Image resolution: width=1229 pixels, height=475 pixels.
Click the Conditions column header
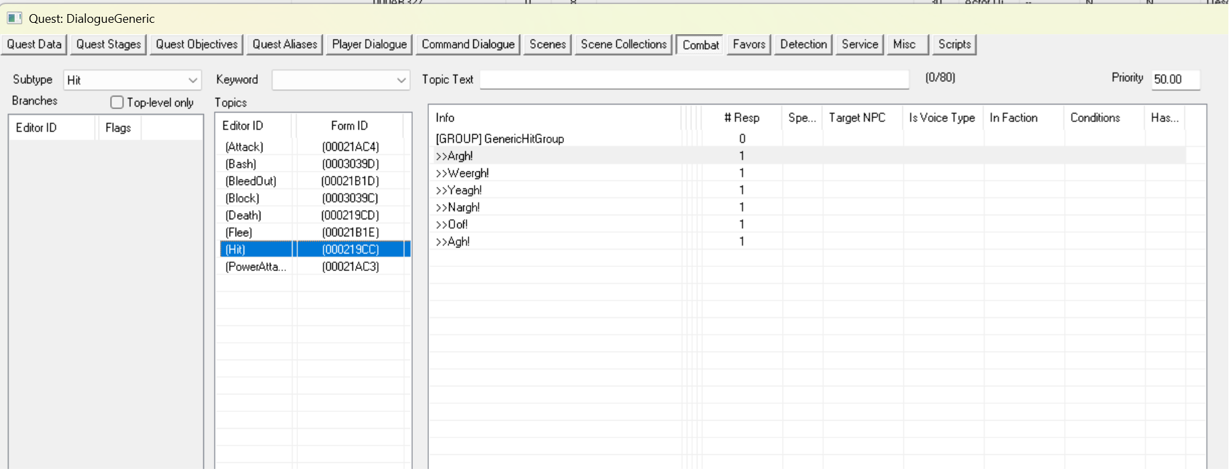pos(1095,118)
